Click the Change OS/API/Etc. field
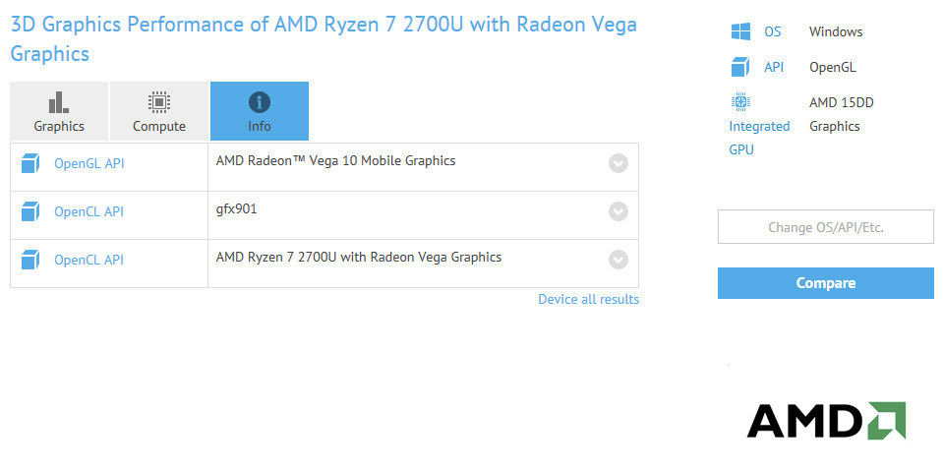Screen dimensions: 943x471 click(x=825, y=227)
